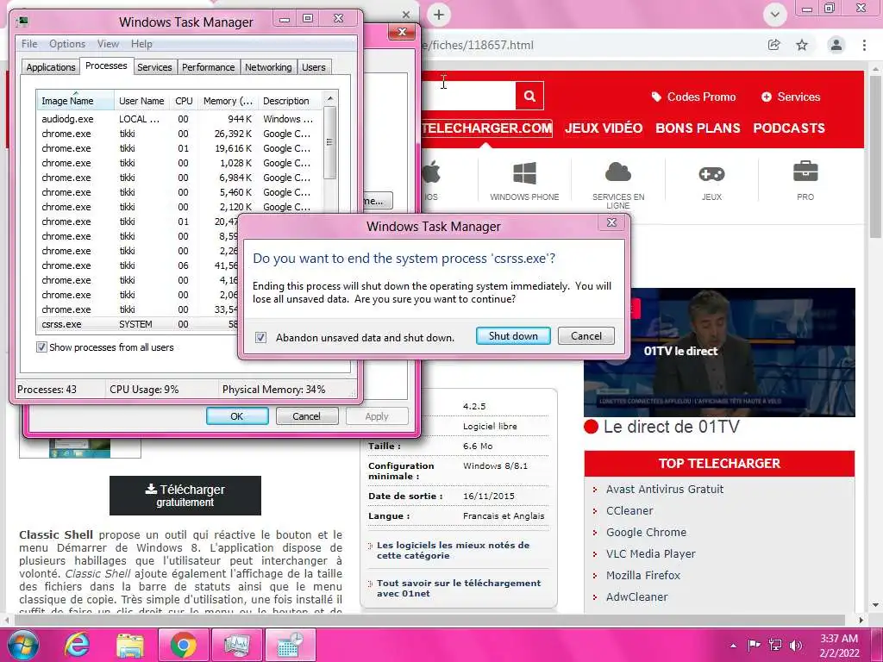This screenshot has height=662, width=883.
Task: Show hidden tray icons arrow
Action: pyautogui.click(x=733, y=646)
